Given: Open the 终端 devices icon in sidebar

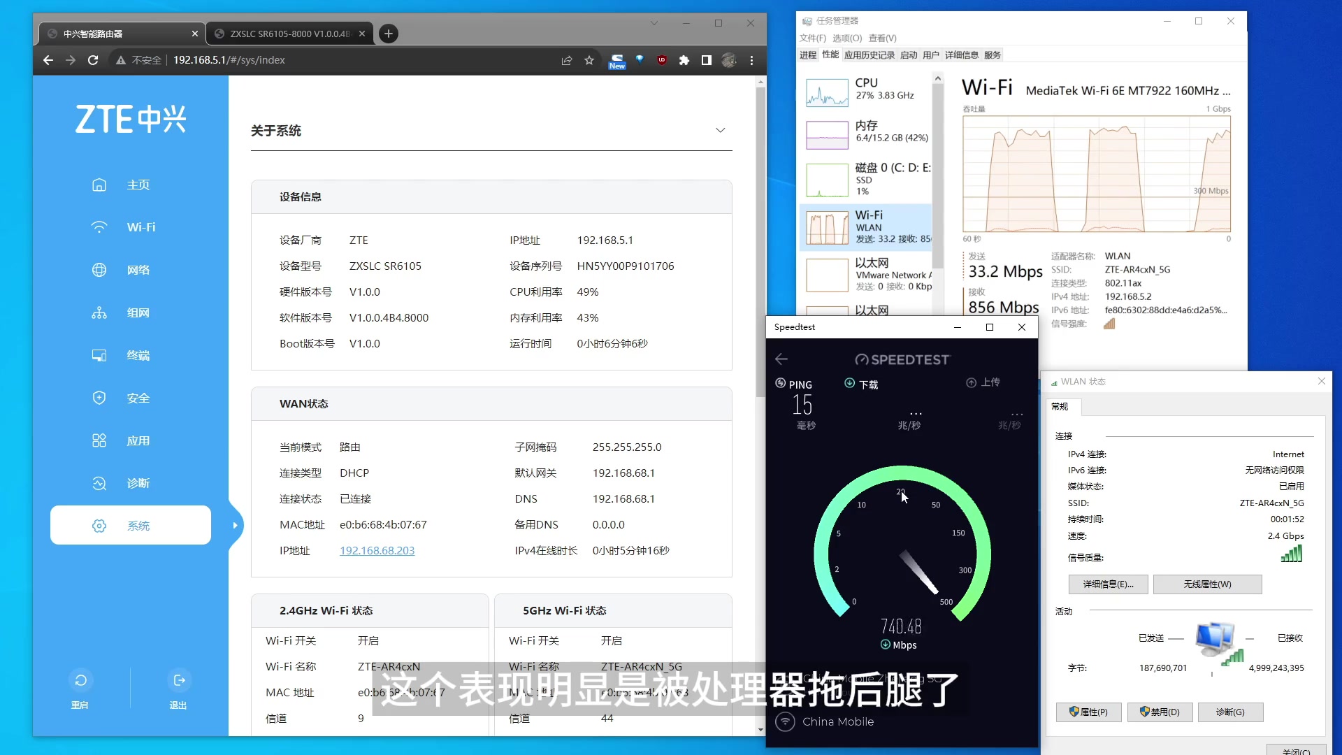Looking at the screenshot, I should [99, 355].
